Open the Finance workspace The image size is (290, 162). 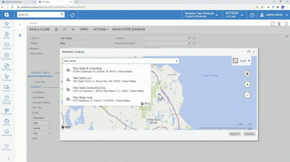(7, 36)
